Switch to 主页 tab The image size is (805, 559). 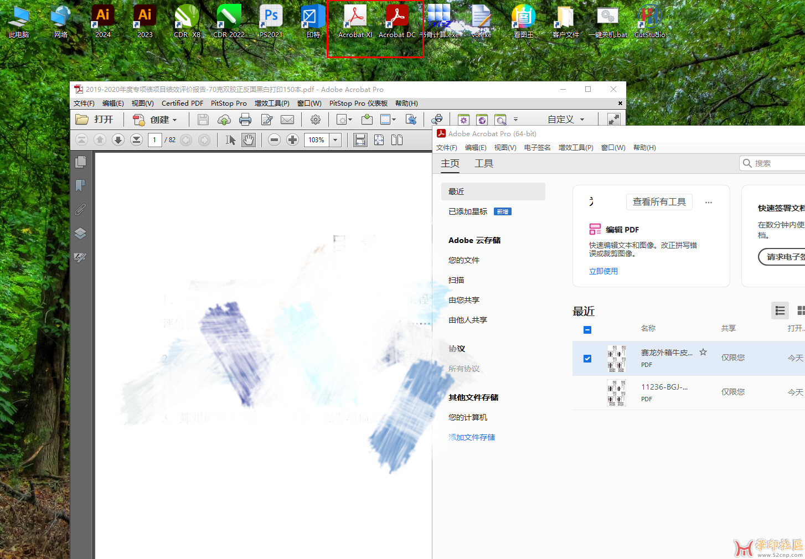click(450, 163)
